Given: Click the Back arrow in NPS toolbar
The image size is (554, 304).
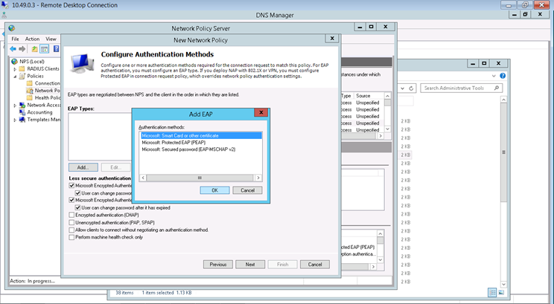Looking at the screenshot, I should (x=13, y=49).
